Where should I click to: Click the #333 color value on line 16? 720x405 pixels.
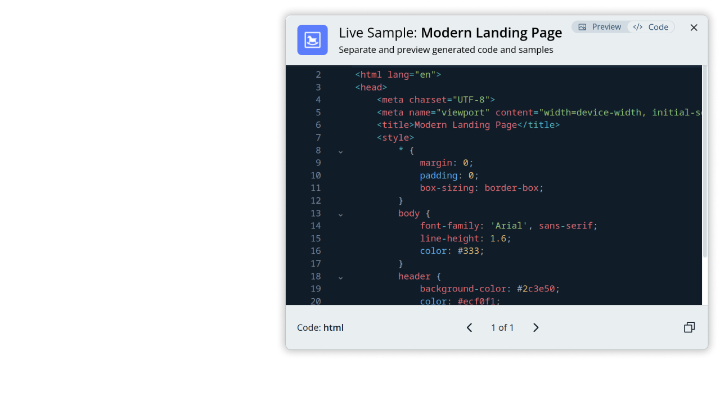(470, 251)
